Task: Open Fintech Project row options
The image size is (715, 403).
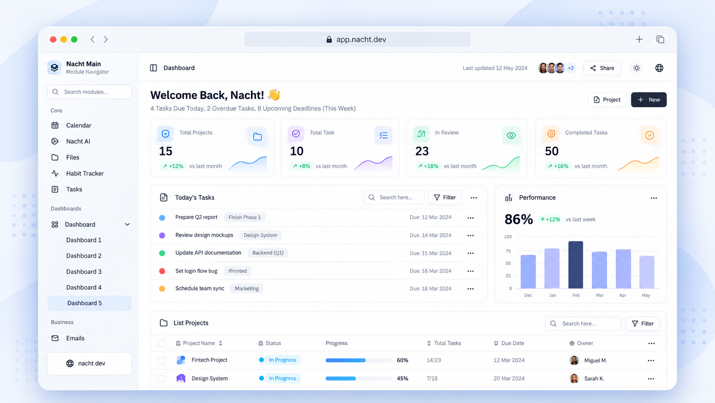Action: coord(651,361)
